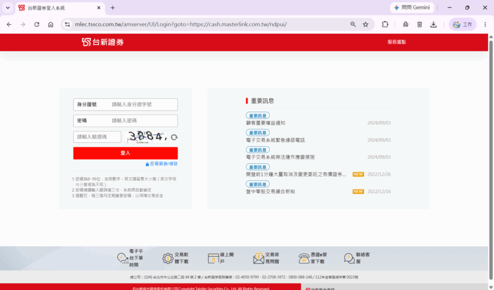494x290 pixels.
Task: View site information icon in address bar
Action: click(x=67, y=24)
